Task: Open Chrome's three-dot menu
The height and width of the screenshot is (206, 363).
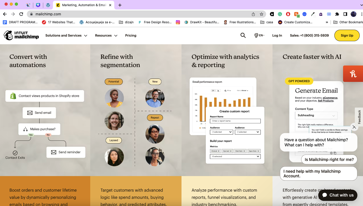Action: [361, 14]
